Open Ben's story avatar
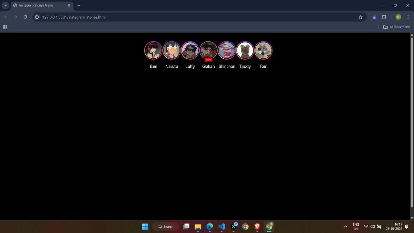The image size is (414, 233). (x=154, y=50)
